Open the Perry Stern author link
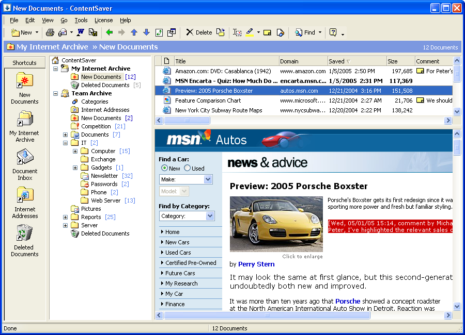This screenshot has height=335, width=465. tap(256, 264)
